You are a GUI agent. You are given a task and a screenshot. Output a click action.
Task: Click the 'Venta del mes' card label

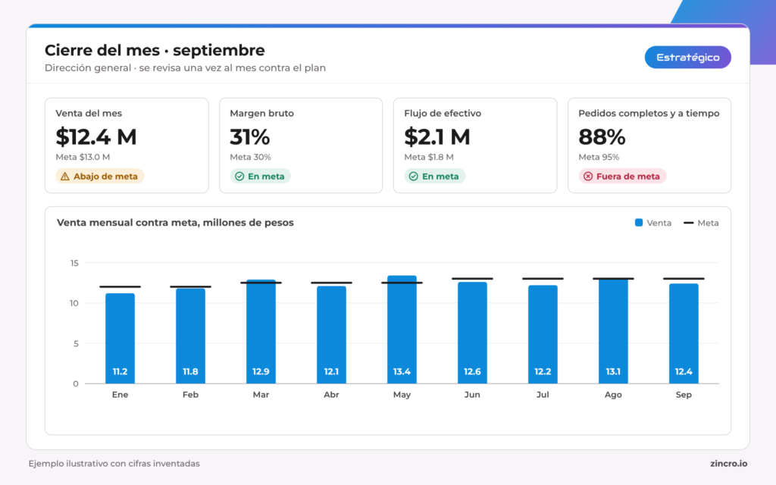pyautogui.click(x=89, y=114)
